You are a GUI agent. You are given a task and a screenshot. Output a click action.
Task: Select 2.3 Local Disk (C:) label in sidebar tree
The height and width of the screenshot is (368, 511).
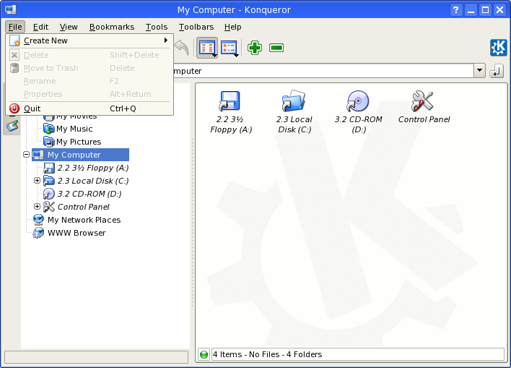93,181
